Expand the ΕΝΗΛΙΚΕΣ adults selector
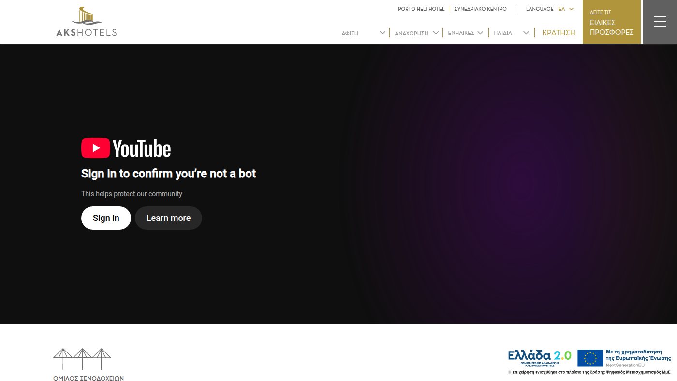This screenshot has width=677, height=381. [466, 33]
